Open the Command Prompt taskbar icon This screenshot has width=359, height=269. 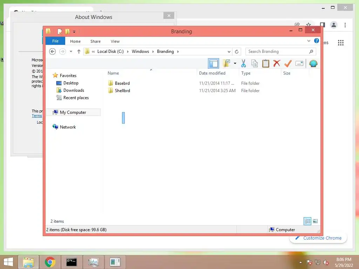tap(72, 262)
